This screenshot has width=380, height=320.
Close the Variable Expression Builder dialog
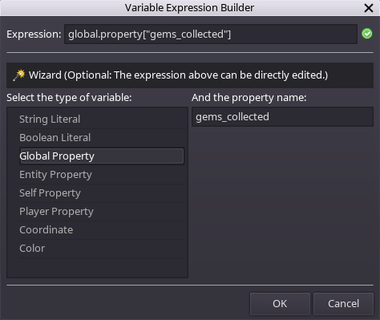[x=369, y=8]
